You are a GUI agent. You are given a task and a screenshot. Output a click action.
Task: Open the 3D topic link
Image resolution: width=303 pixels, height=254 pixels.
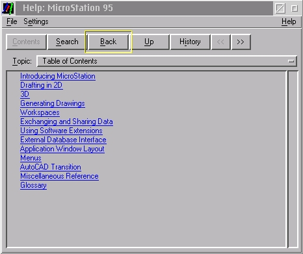(25, 94)
